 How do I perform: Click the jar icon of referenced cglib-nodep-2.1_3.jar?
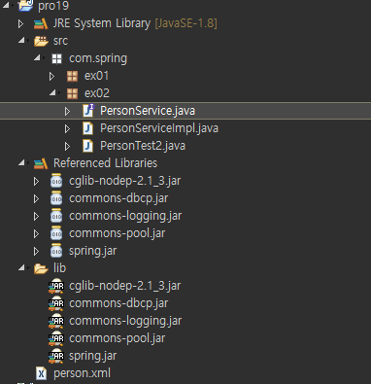tap(56, 181)
